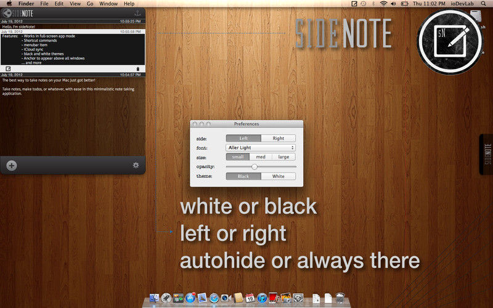The height and width of the screenshot is (308, 493).
Task: Open iPhoto from the Dock
Action: coord(286,298)
